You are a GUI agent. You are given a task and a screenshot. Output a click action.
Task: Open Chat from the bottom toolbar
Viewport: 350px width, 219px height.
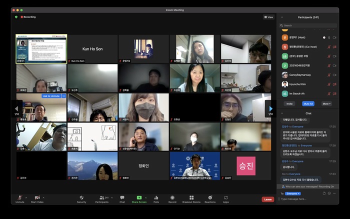pyautogui.click(x=122, y=198)
